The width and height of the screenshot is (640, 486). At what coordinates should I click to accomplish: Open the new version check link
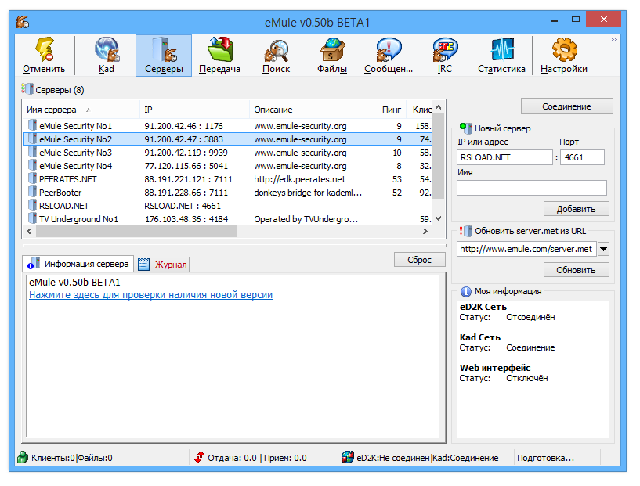[x=150, y=295]
